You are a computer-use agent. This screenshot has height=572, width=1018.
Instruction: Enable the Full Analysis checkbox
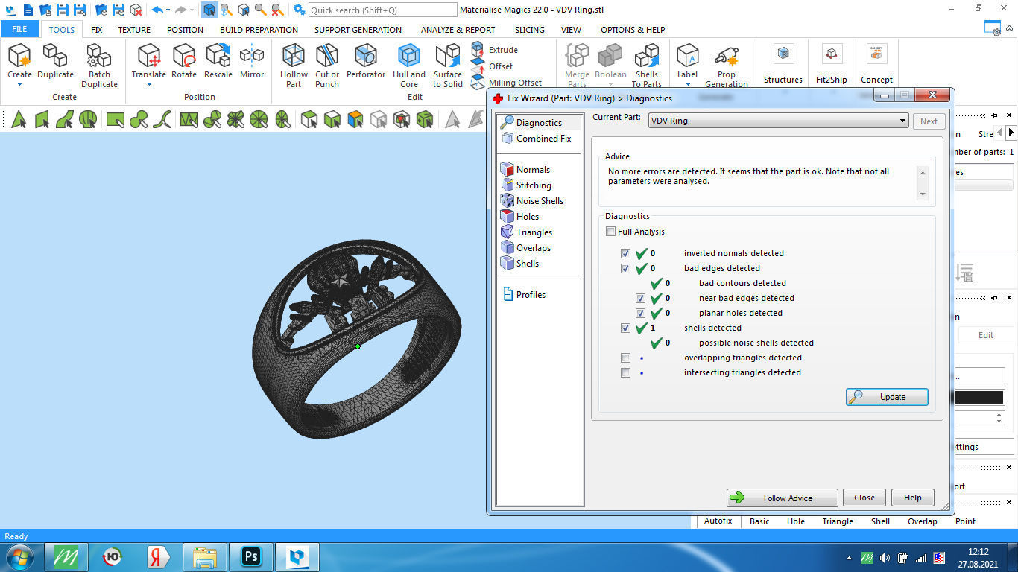pos(610,232)
